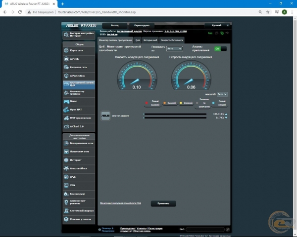Image resolution: width=297 pixels, height=237 pixels.
Task: Open Traffic Analyzer sidebar icon
Action: (x=66, y=93)
